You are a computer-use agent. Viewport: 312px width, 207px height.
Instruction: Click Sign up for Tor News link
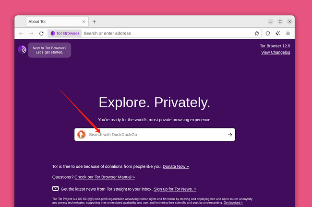(175, 189)
